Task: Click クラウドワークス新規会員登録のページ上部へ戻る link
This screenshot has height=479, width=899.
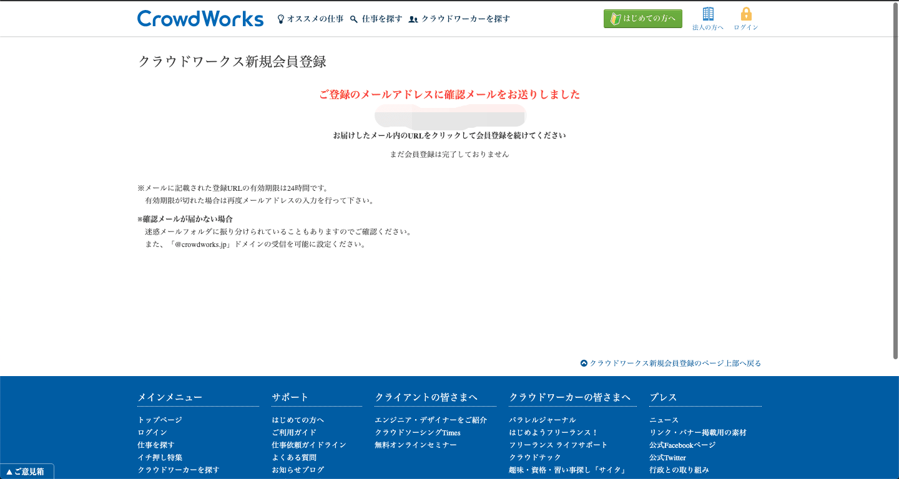Action: pos(675,363)
